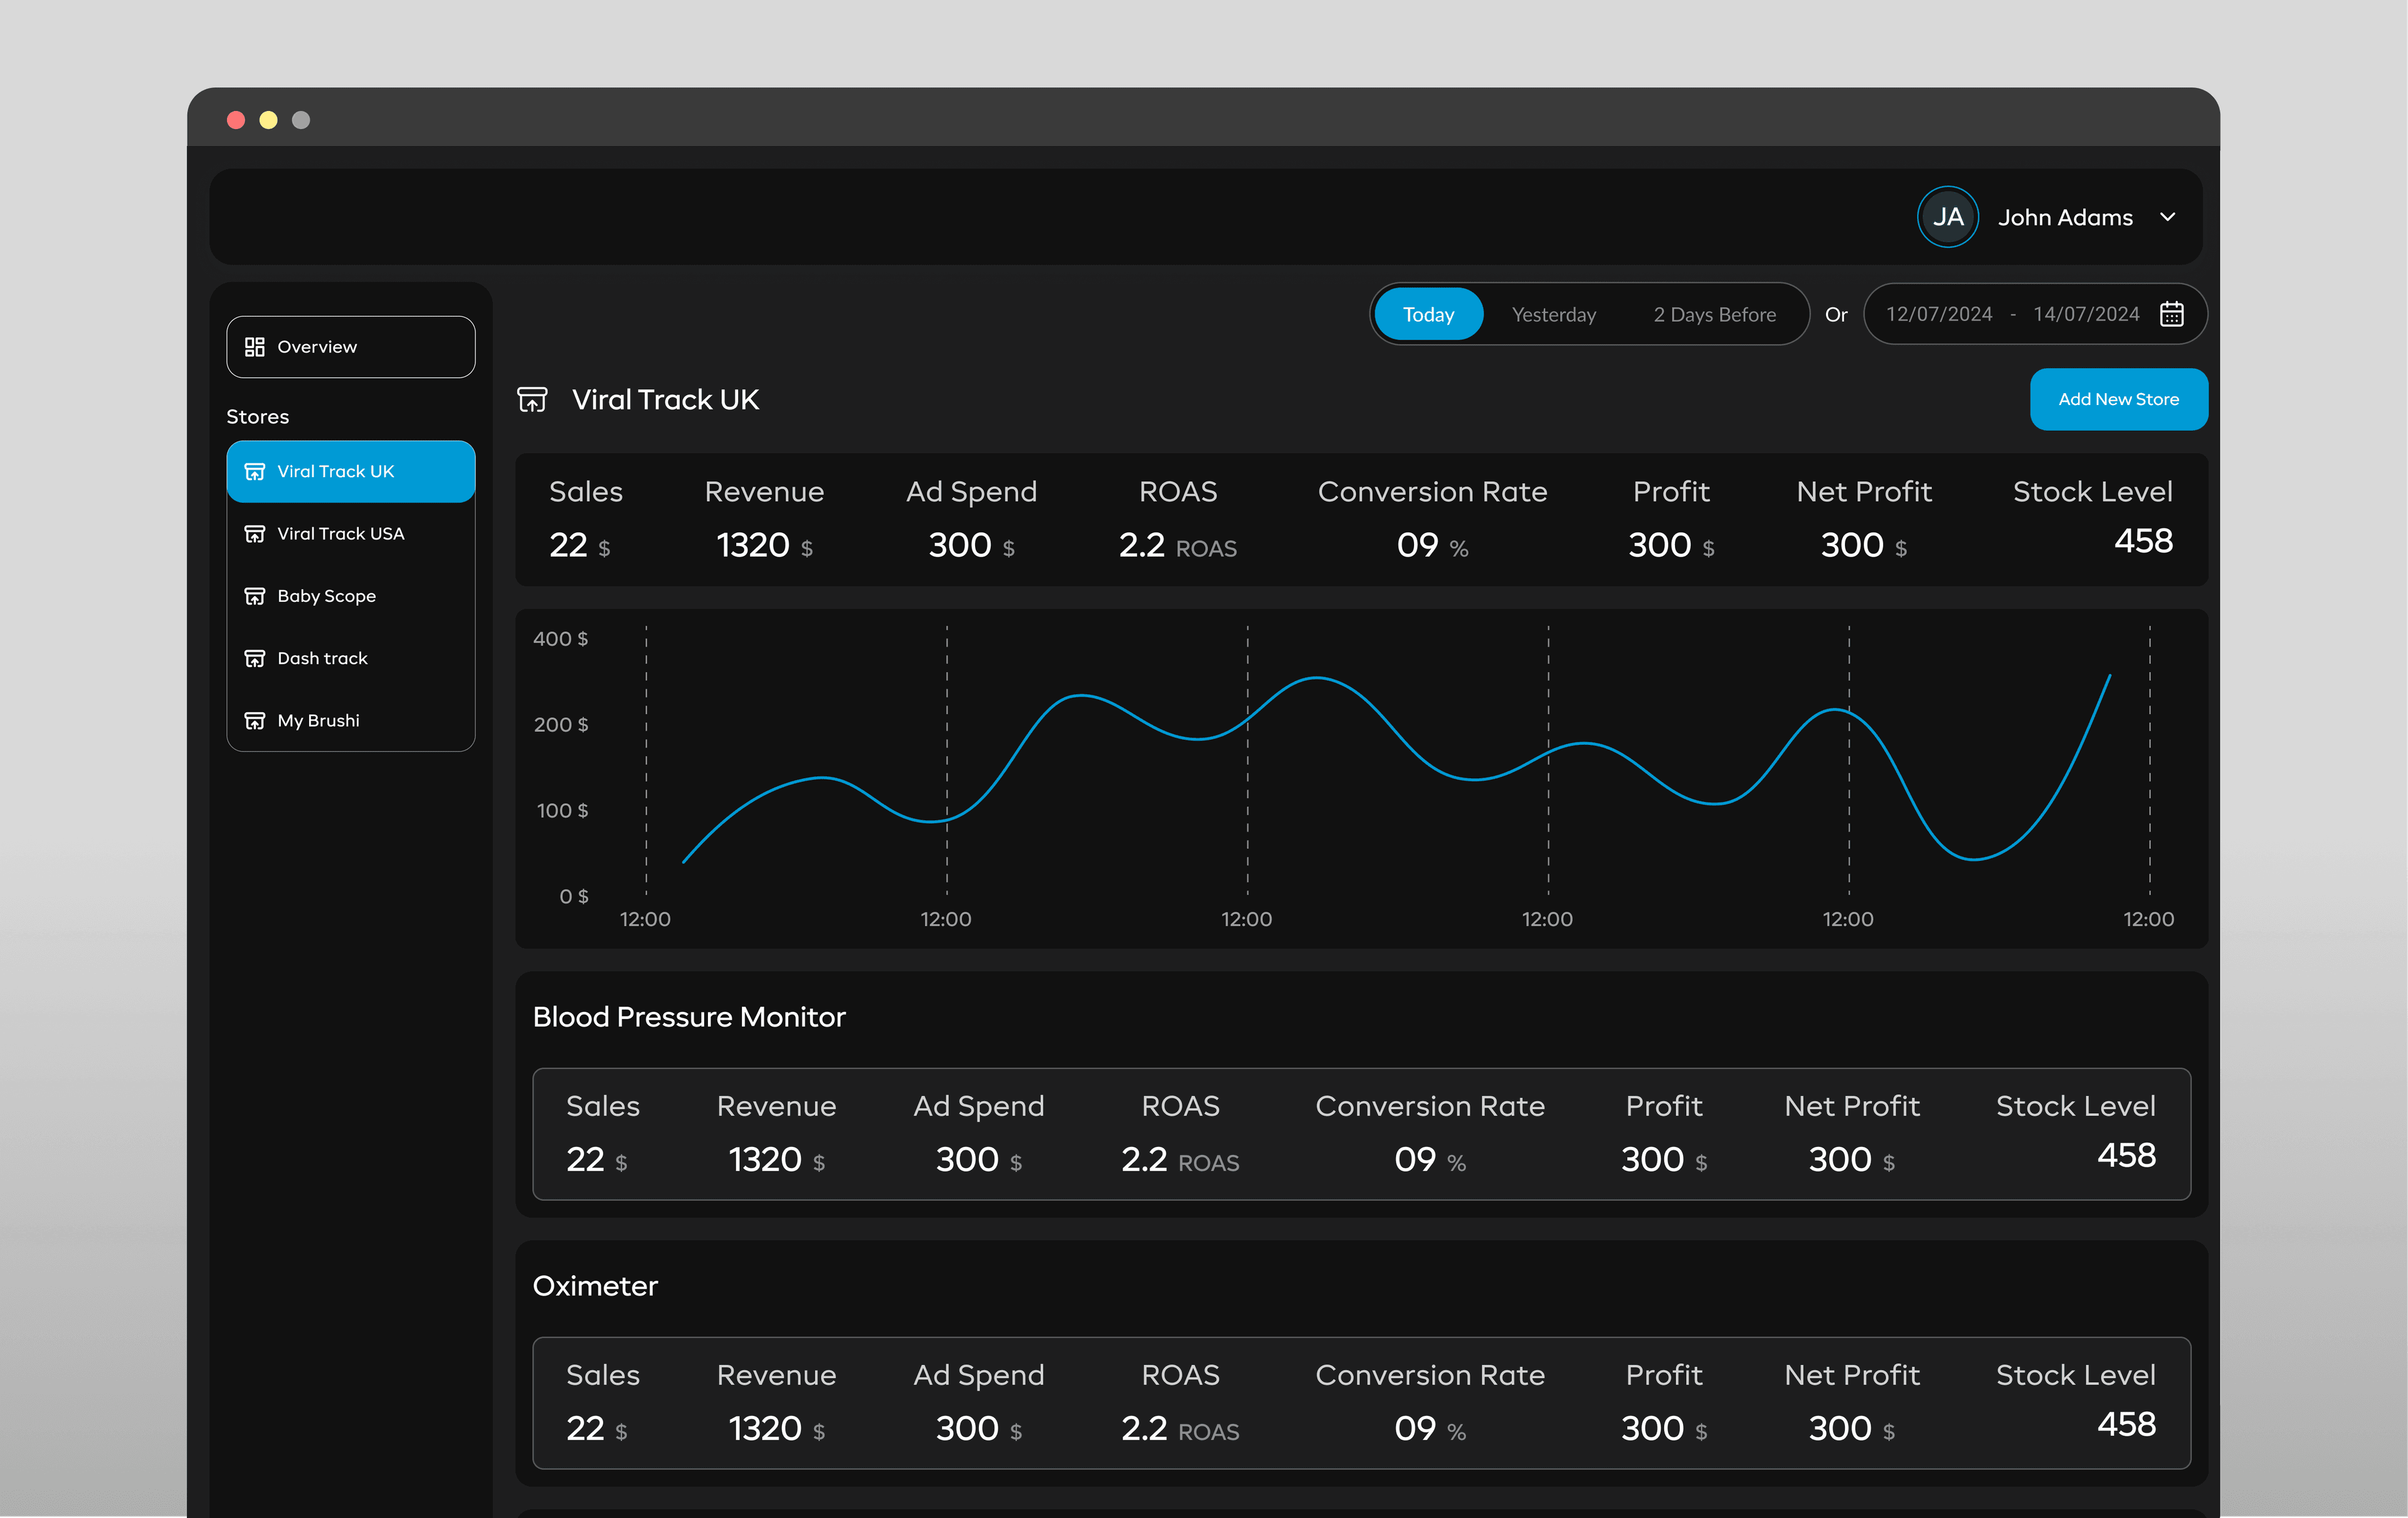Go to the Dash track store
Viewport: 2408px width, 1518px height.
pos(351,658)
